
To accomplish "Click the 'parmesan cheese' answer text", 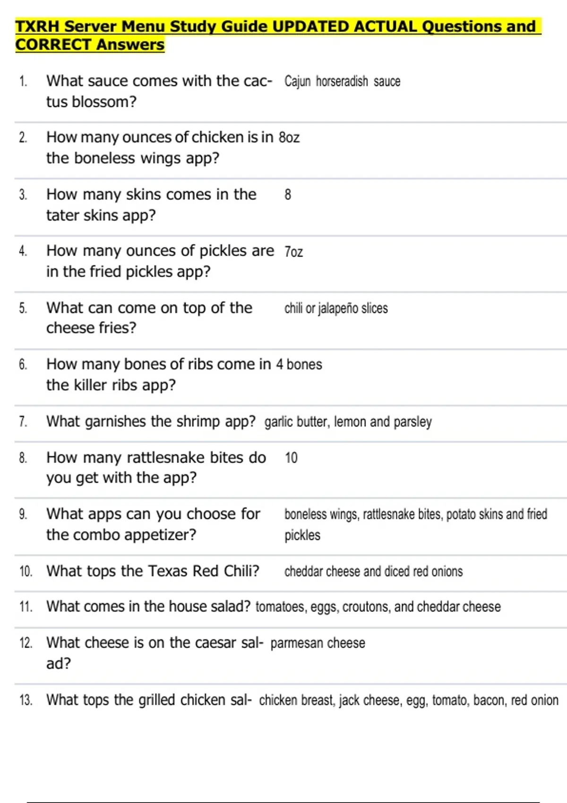I will coord(318,643).
